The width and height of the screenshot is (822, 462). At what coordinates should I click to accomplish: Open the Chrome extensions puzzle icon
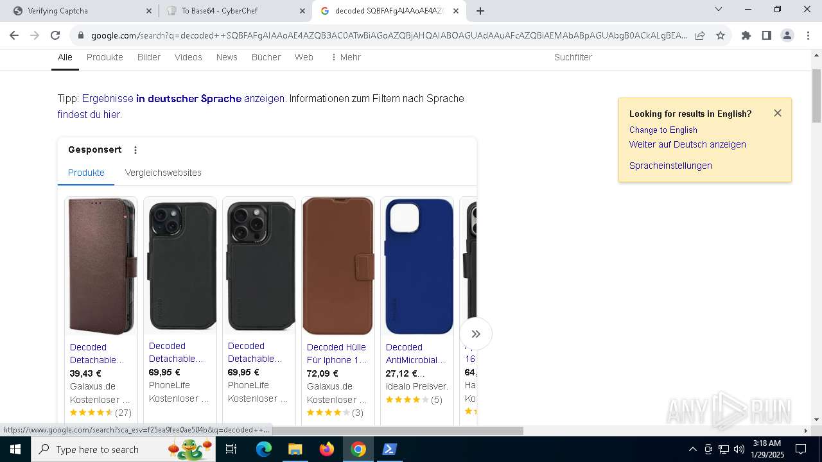coord(746,35)
